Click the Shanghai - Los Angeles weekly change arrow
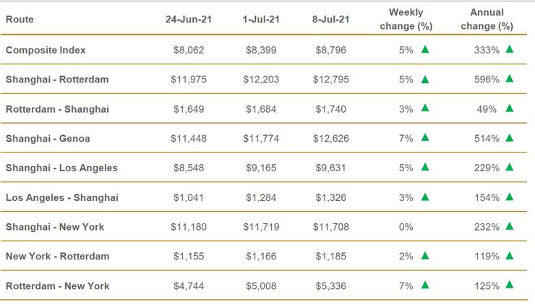Viewport: 535px width, 305px height. pyautogui.click(x=425, y=167)
